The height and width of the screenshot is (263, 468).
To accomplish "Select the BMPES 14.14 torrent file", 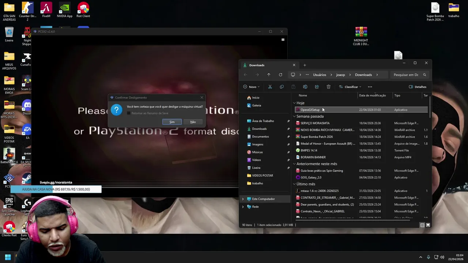I will click(361, 150).
